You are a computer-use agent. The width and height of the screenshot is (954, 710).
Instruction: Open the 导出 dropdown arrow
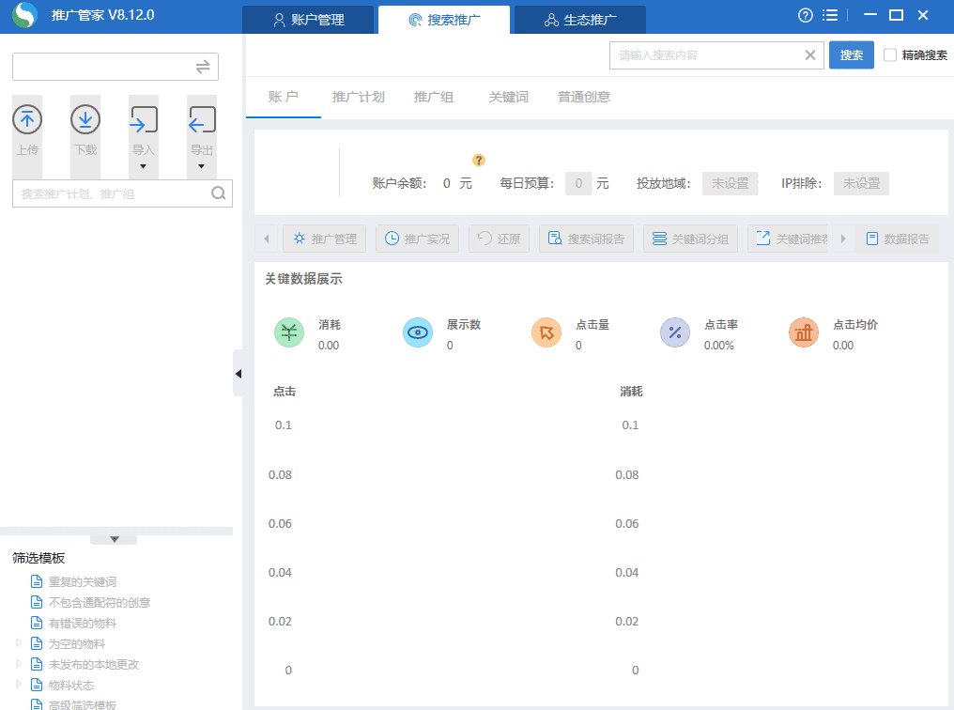tap(202, 165)
